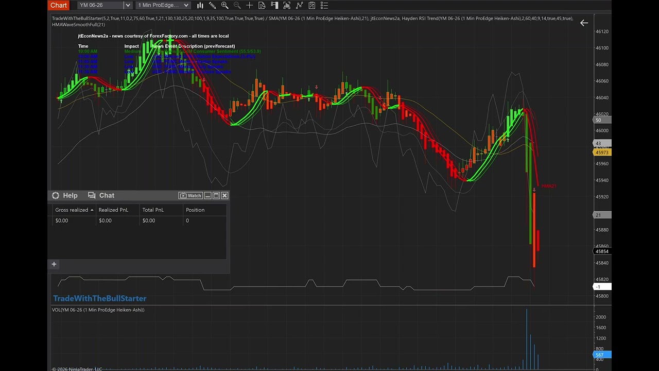659x371 pixels.
Task: Click the gray 50 axis marker
Action: pos(602,120)
